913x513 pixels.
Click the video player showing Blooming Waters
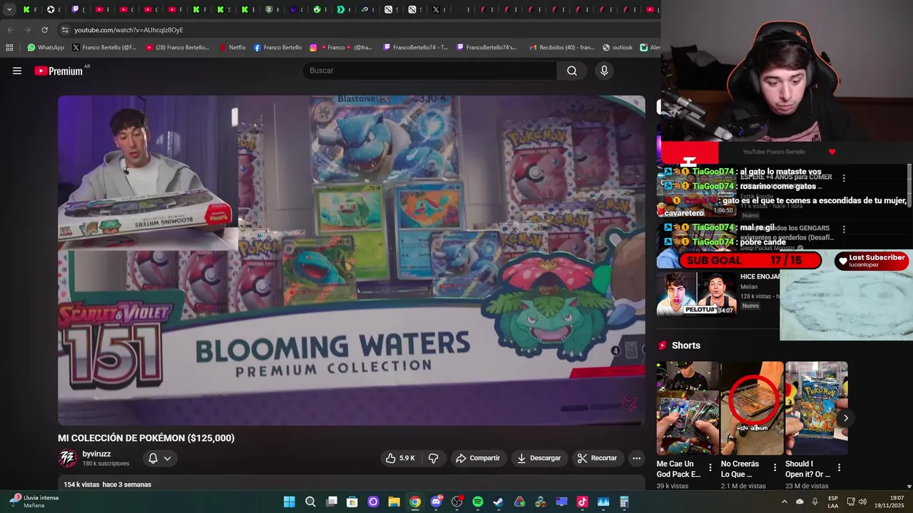352,261
